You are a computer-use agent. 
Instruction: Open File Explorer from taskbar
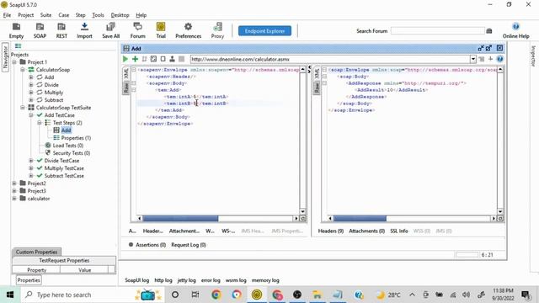click(317, 295)
